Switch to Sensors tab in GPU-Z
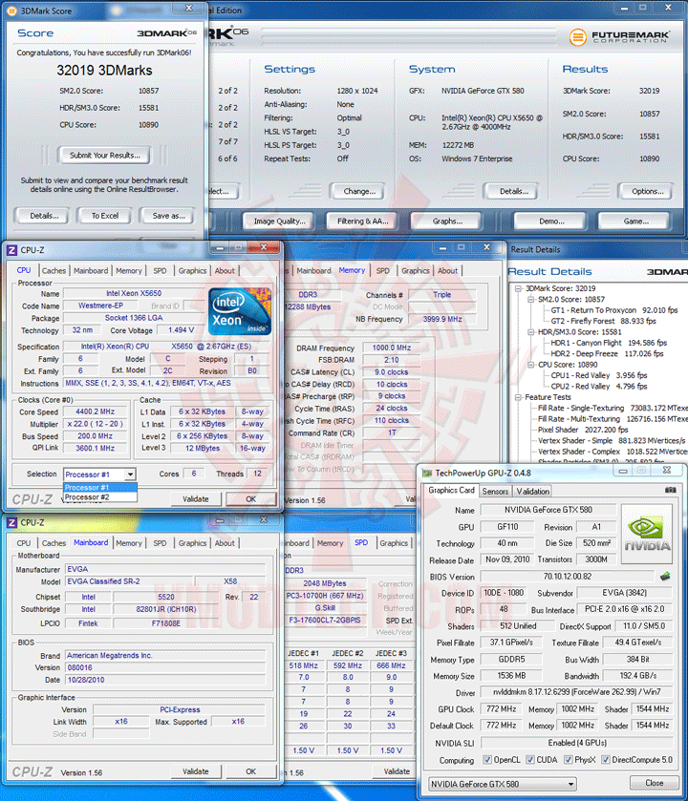This screenshot has width=688, height=801. pos(495,492)
